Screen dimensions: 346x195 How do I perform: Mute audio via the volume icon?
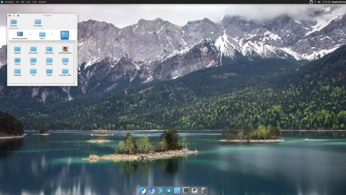(320, 2)
